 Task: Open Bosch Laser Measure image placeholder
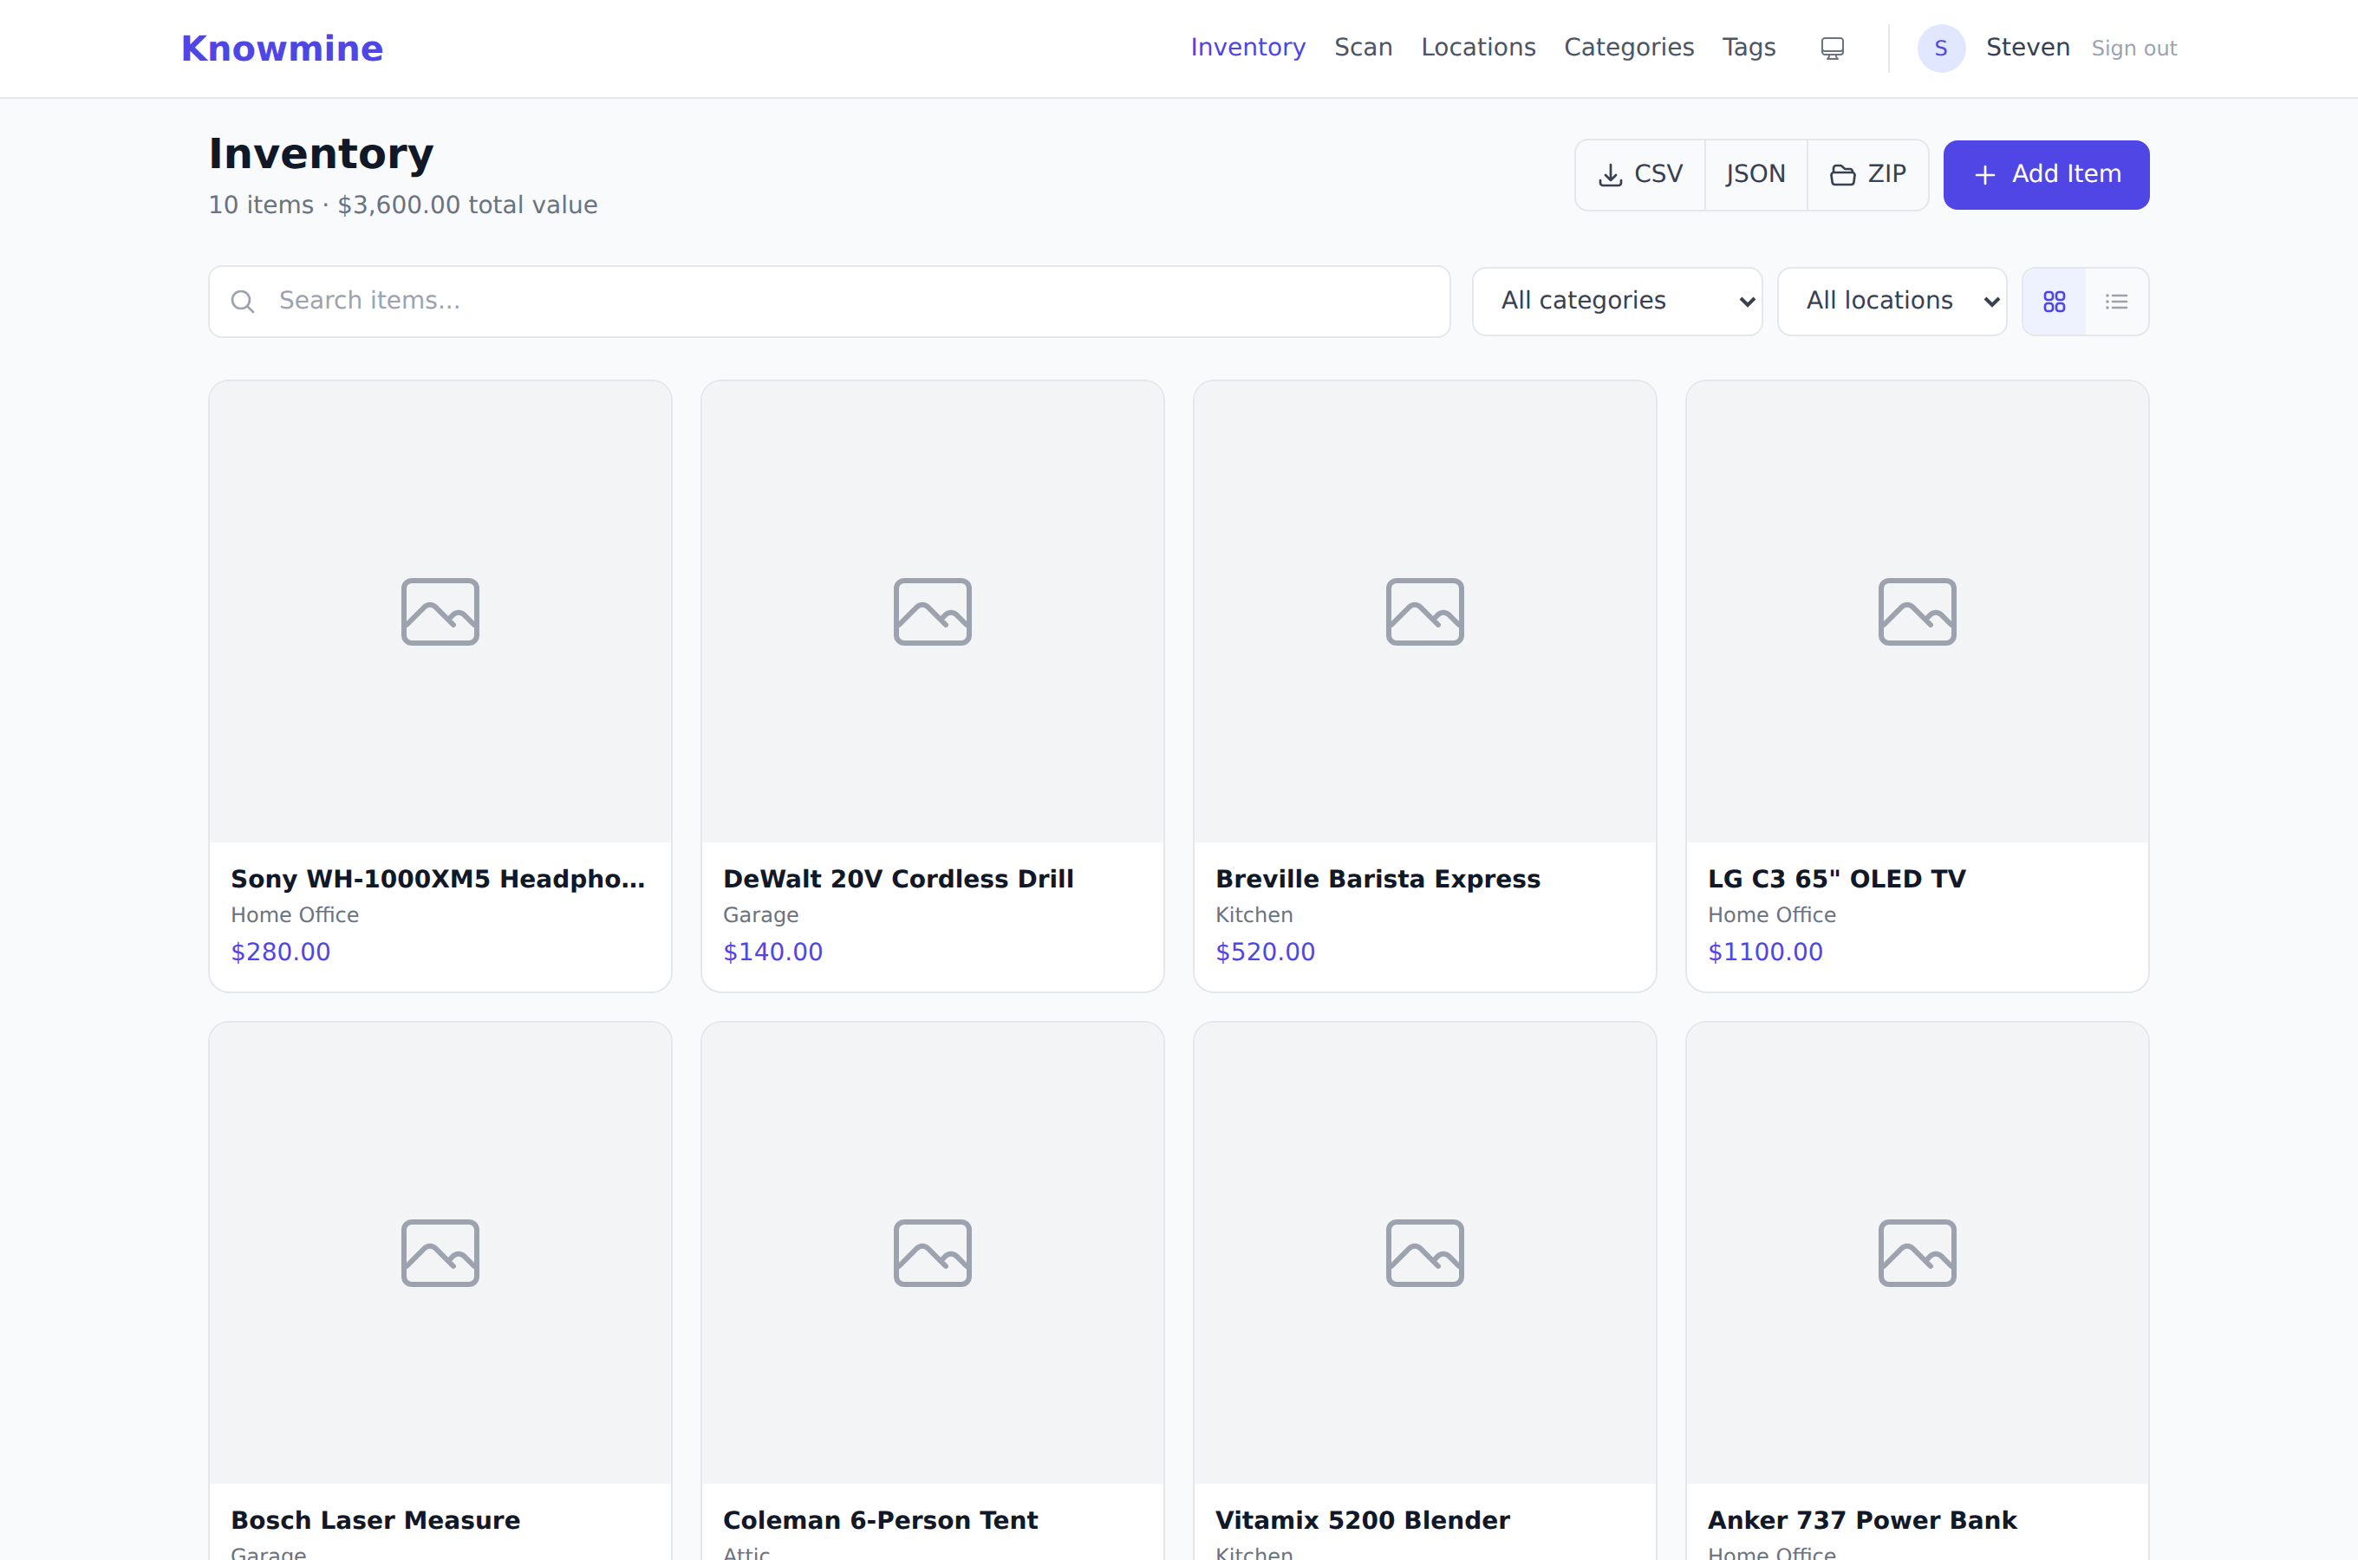point(440,1253)
